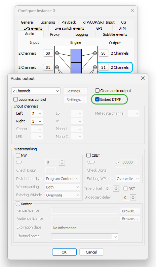Open Right input channel dropdown
This screenshot has height=267, width=156.
37,121
